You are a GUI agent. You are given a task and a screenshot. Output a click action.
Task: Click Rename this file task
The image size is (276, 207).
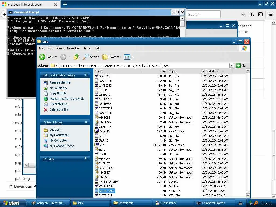click(60, 82)
